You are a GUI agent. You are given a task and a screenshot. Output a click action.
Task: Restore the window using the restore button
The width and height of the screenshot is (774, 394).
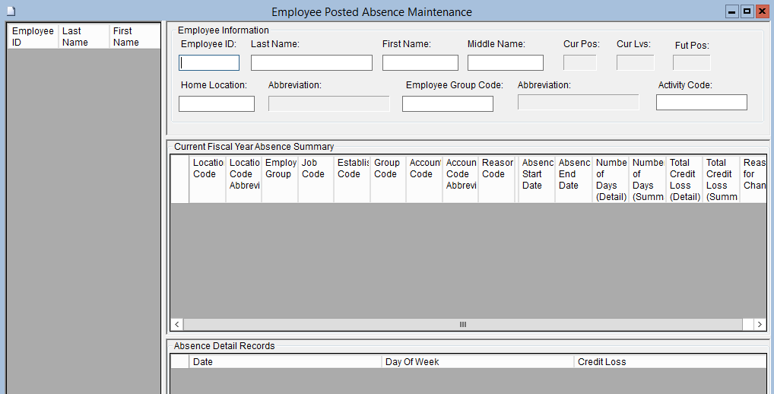coord(747,11)
